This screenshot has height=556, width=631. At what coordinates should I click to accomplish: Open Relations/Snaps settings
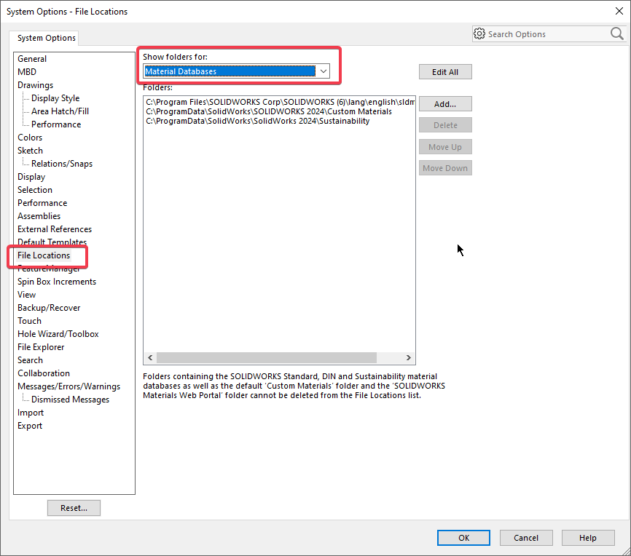click(x=62, y=164)
